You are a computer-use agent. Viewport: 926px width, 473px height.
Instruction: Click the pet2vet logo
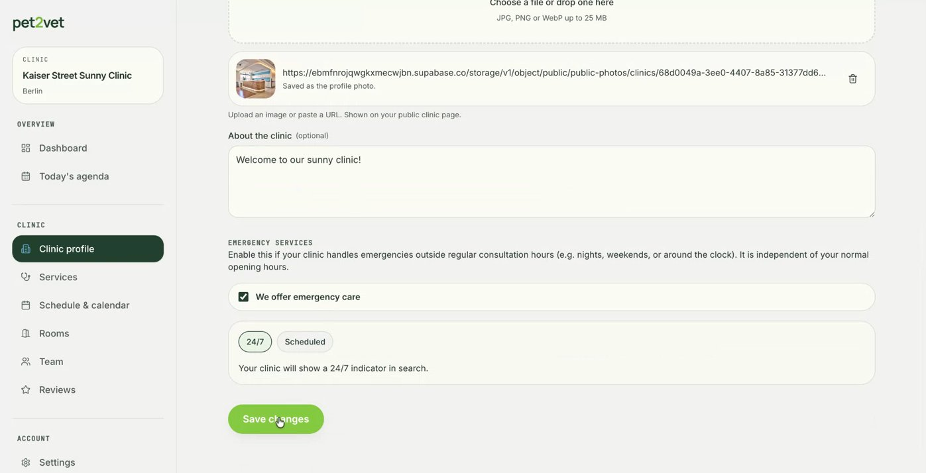[38, 23]
